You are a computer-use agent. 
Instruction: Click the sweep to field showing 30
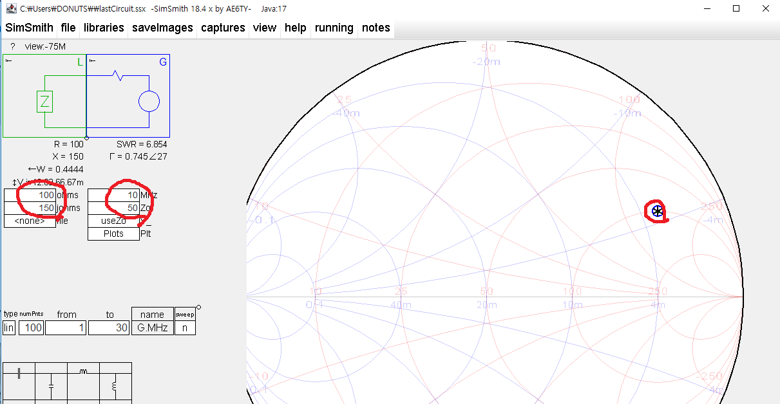point(109,327)
